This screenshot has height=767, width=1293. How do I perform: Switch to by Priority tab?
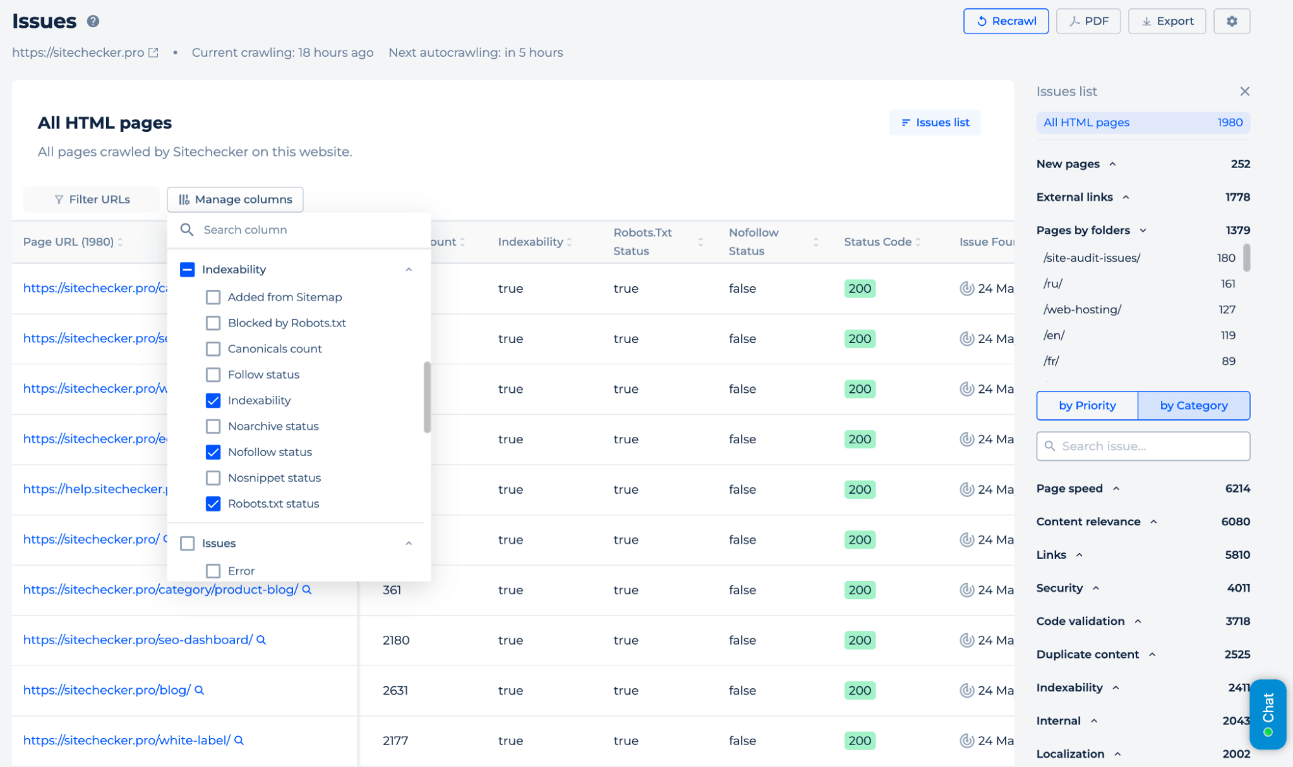(1087, 405)
